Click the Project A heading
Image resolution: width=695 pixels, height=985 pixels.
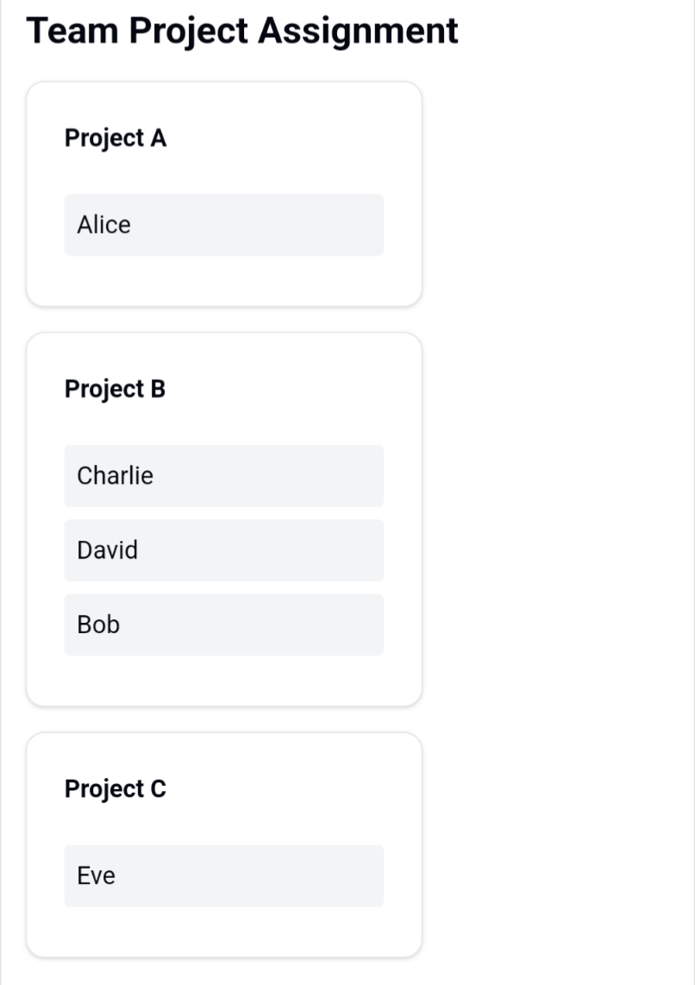(116, 138)
